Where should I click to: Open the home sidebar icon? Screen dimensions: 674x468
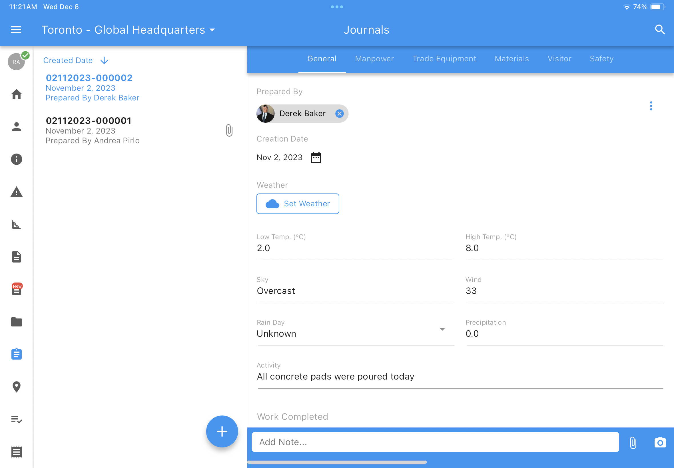point(17,94)
